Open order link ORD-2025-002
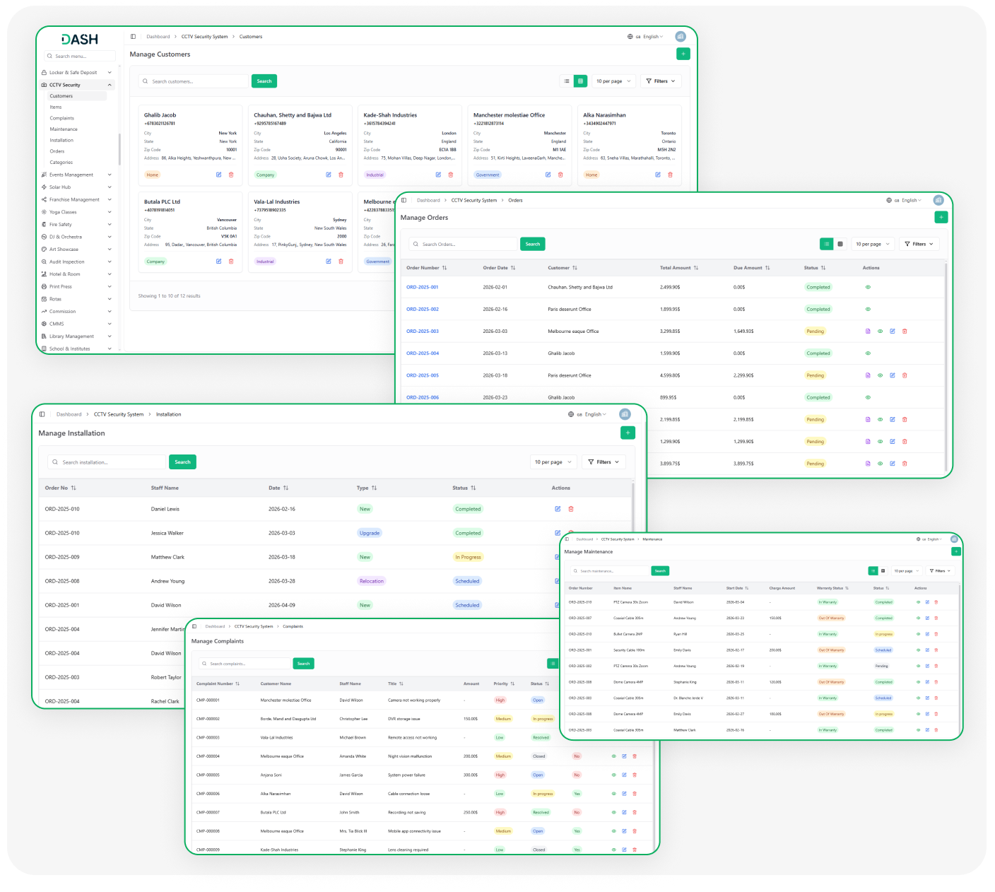This screenshot has width=995, height=892. click(423, 310)
